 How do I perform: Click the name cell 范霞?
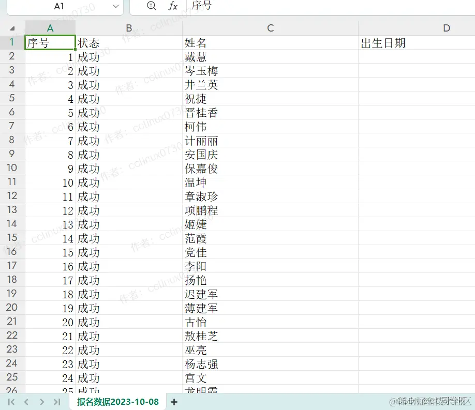click(270, 238)
